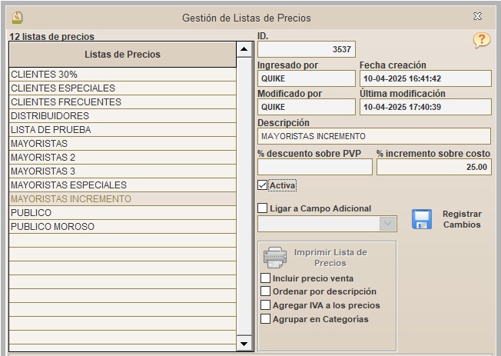
Task: Click the printer icon for price list
Action: pyautogui.click(x=275, y=258)
